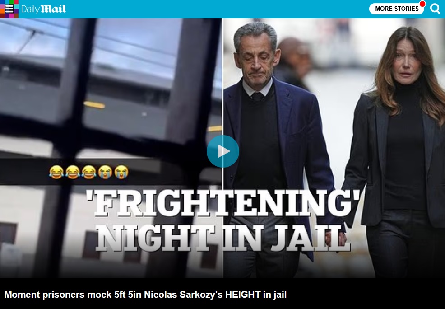Click the search magnifier icon

435,9
